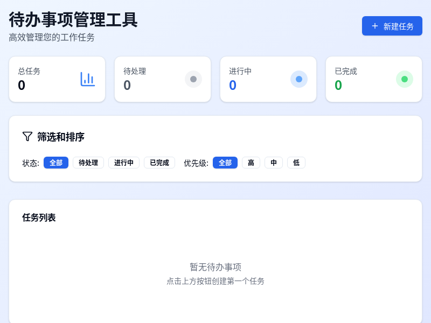Image resolution: width=431 pixels, height=323 pixels.
Task: Click the 待办事项管理工具 page title
Action: pyautogui.click(x=73, y=19)
